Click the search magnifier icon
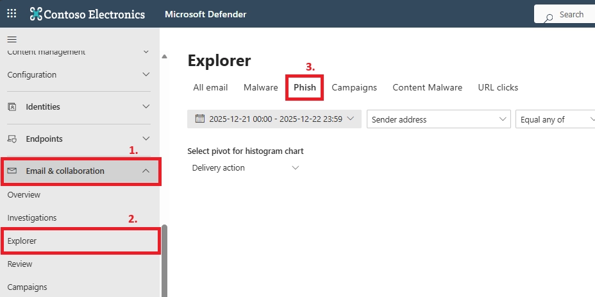This screenshot has width=595, height=297. point(548,17)
